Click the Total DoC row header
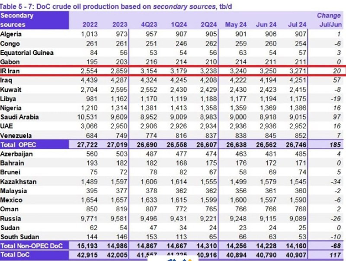 [15, 255]
